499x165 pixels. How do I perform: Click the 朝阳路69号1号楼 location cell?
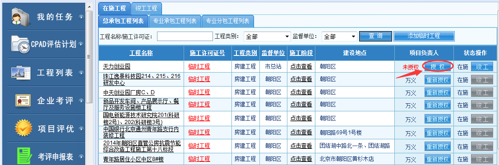(341, 133)
